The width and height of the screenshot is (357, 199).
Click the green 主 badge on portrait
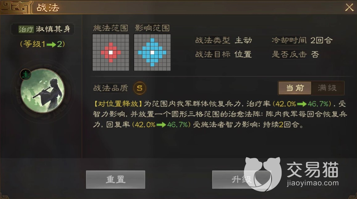[x=26, y=74]
